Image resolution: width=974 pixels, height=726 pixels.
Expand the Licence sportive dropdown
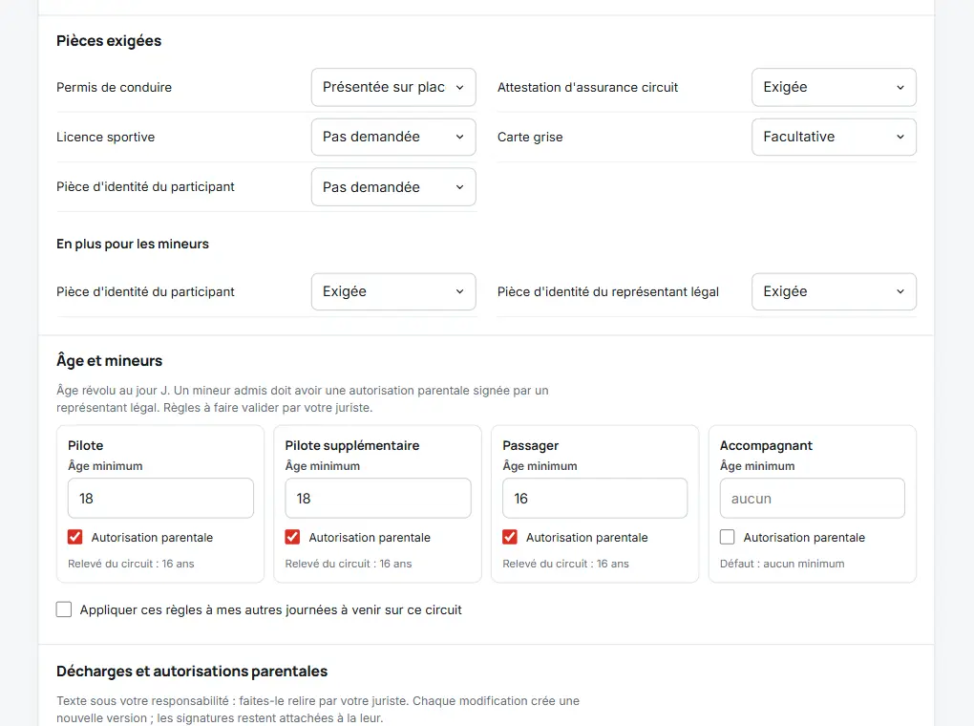point(393,137)
